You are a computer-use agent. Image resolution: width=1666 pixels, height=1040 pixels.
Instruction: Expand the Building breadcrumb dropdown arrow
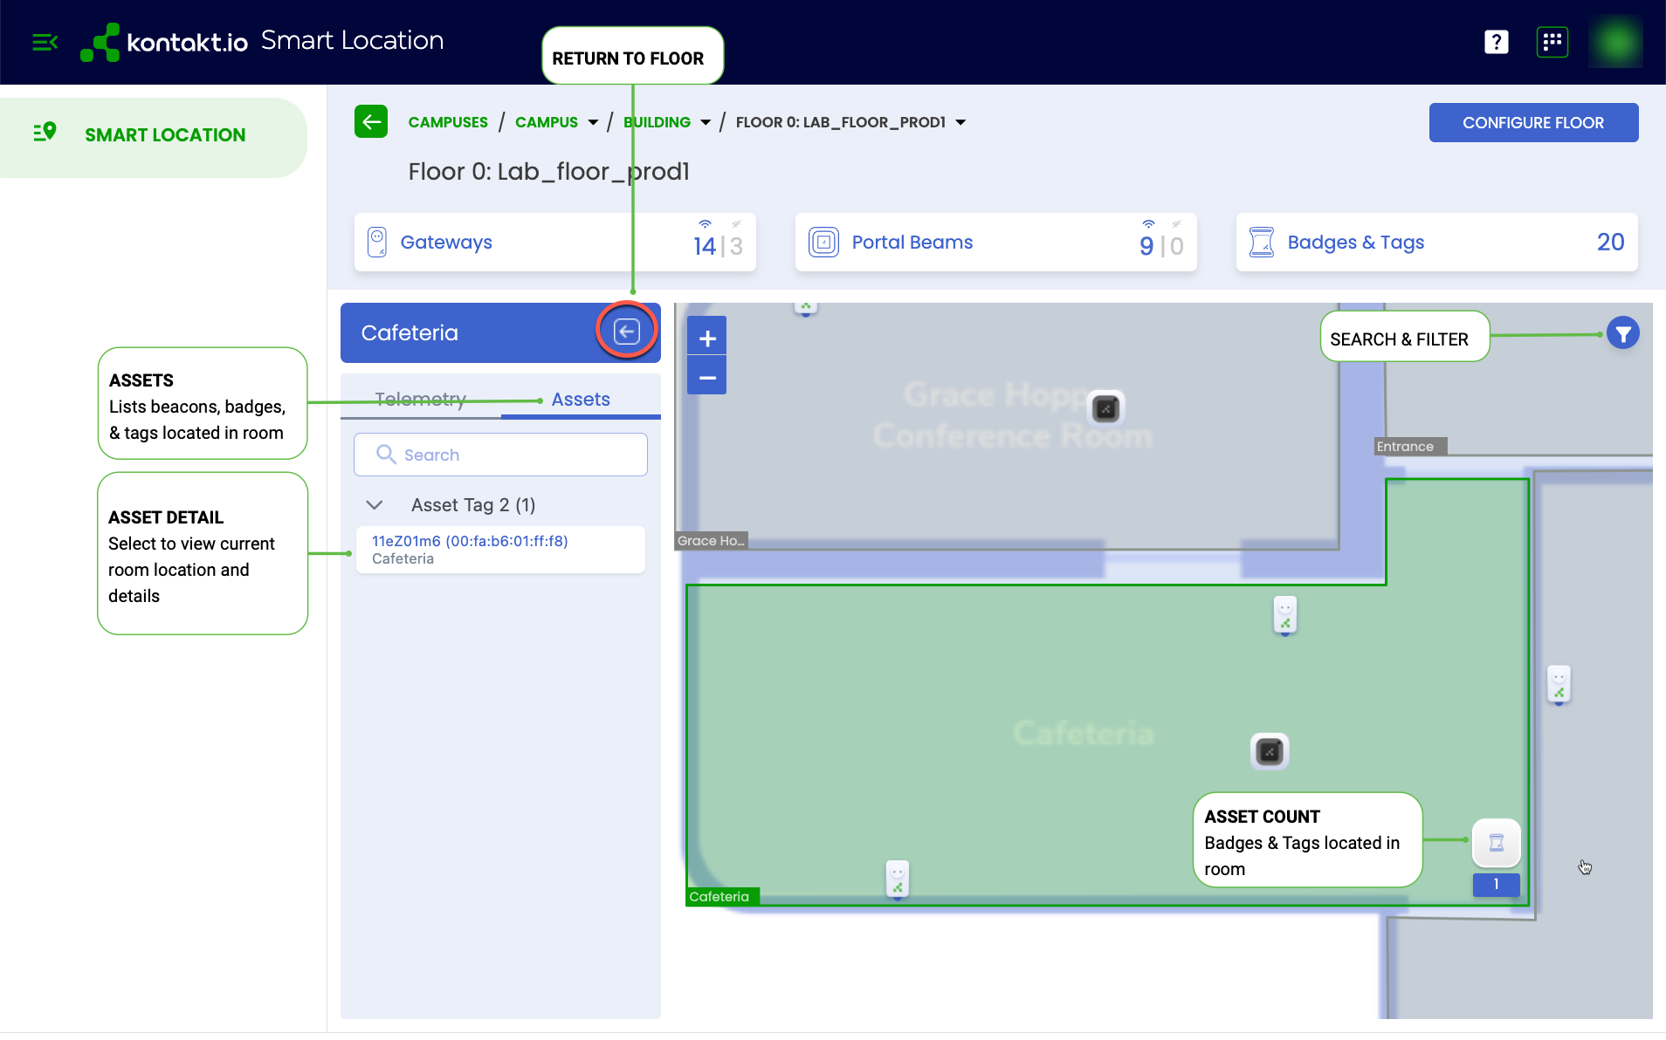tap(706, 123)
